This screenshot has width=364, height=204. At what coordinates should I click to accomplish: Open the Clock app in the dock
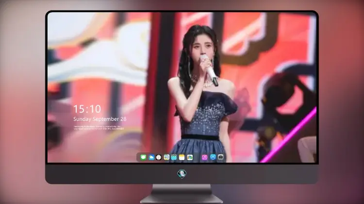click(x=159, y=158)
